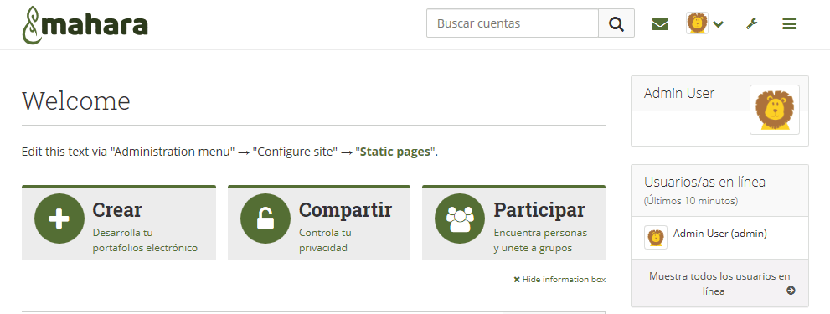This screenshot has height=314, width=830.
Task: Click Admin User name in sidebar
Action: tap(679, 93)
